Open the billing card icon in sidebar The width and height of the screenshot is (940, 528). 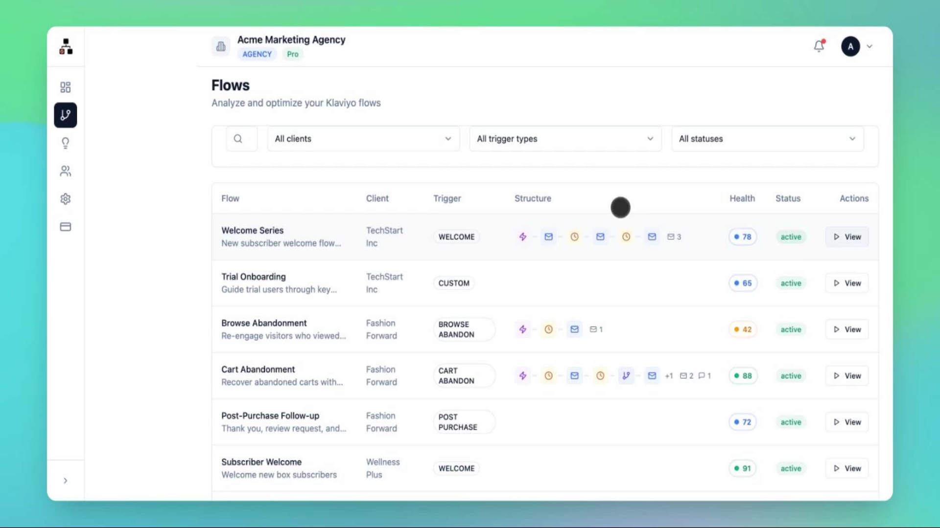(x=65, y=227)
